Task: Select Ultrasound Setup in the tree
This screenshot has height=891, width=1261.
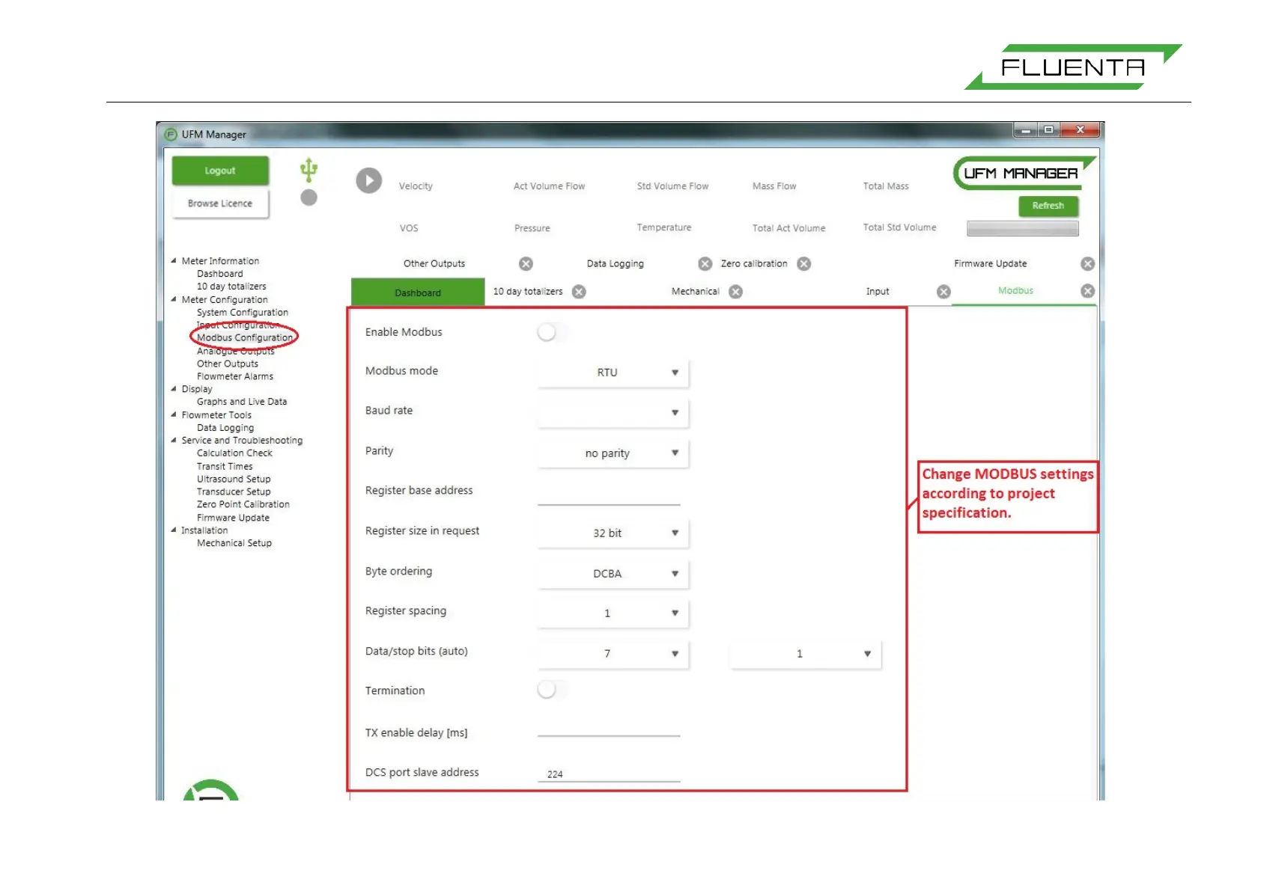Action: pos(234,479)
